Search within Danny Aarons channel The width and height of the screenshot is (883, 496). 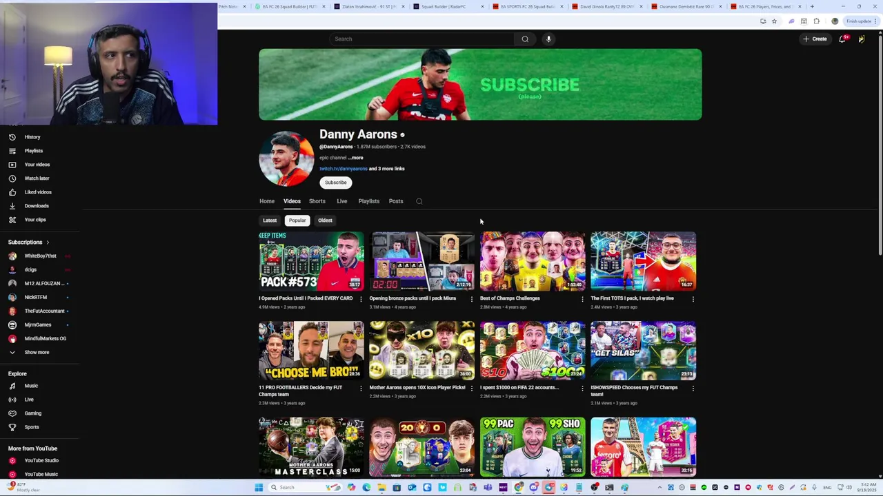click(x=419, y=201)
